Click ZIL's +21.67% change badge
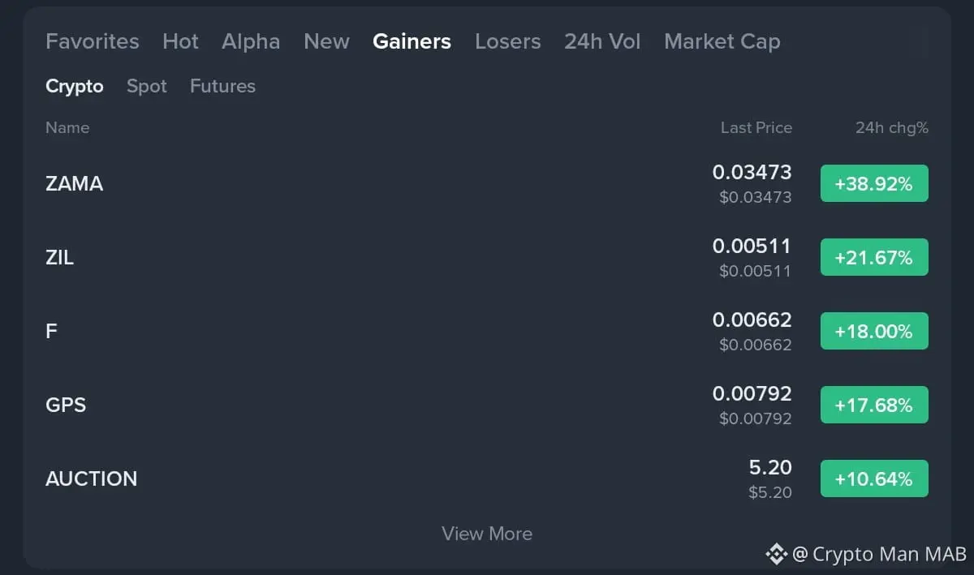 874,257
